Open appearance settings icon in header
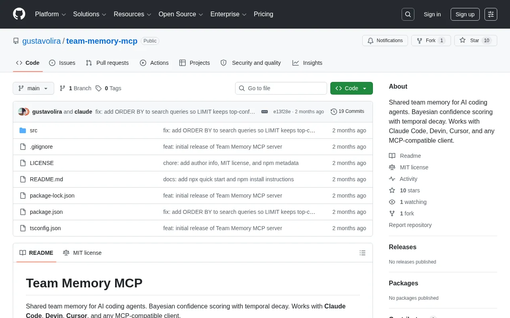510x318 pixels. click(x=491, y=14)
